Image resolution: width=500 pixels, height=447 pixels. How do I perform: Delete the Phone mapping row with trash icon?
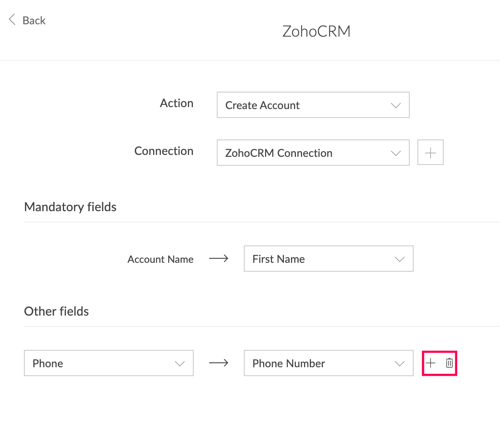point(449,363)
